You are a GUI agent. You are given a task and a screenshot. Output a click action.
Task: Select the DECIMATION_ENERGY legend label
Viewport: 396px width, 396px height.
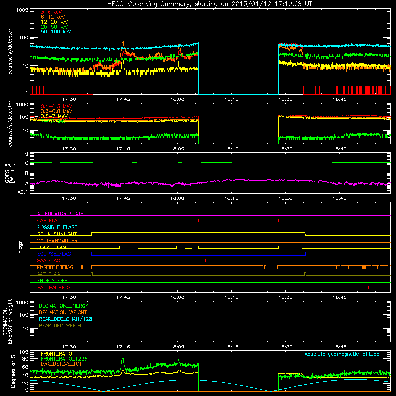[x=63, y=306]
